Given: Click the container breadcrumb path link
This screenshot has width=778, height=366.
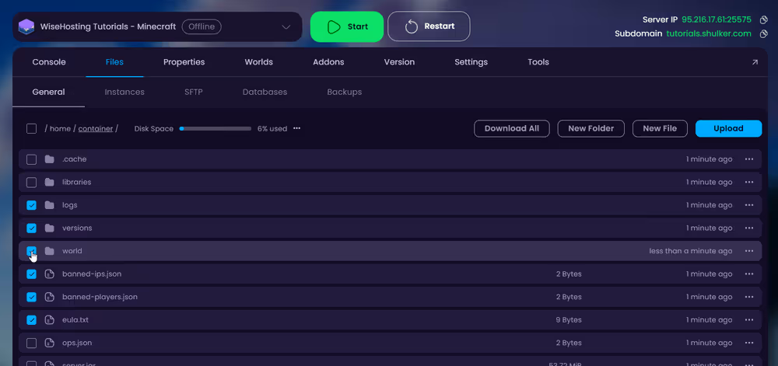Looking at the screenshot, I should coord(96,129).
